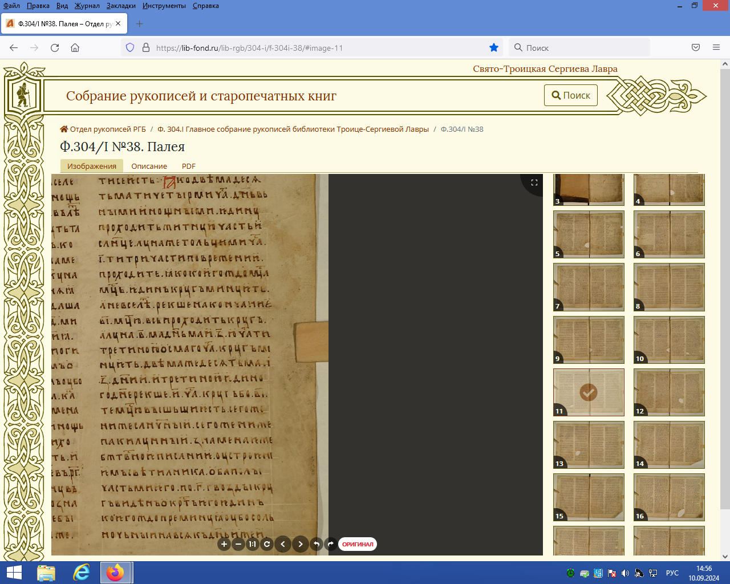This screenshot has height=584, width=730.
Task: Select thumbnail number 8
Action: click(x=669, y=287)
